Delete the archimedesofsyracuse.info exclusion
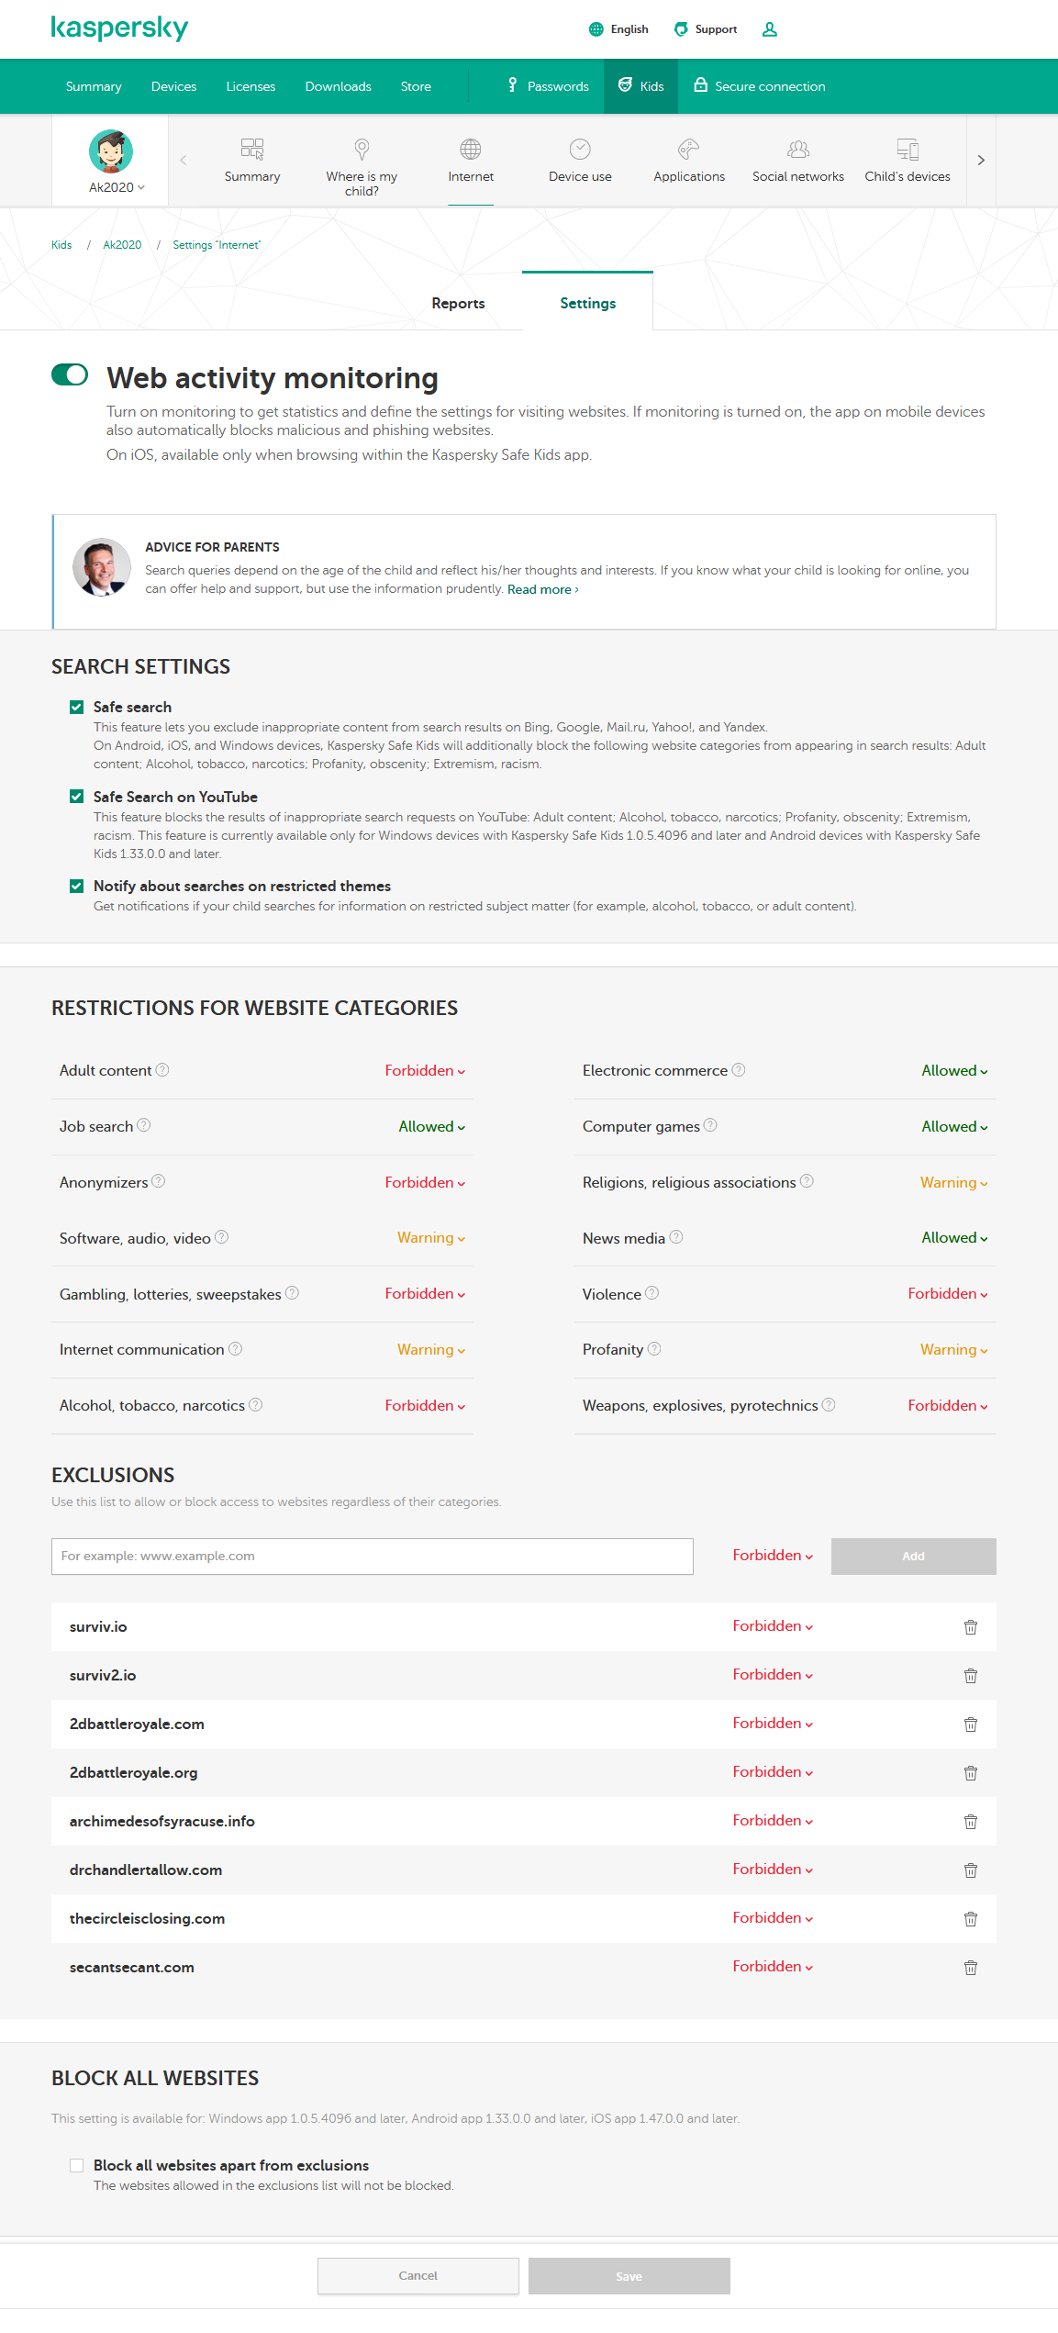 [x=971, y=1822]
